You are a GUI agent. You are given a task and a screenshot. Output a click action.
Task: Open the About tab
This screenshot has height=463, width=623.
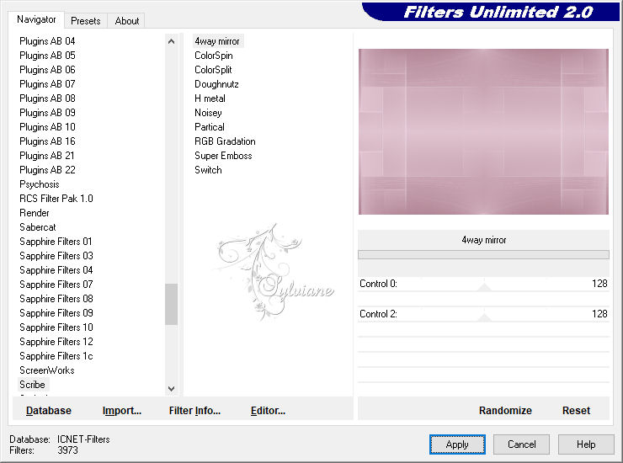pyautogui.click(x=127, y=21)
